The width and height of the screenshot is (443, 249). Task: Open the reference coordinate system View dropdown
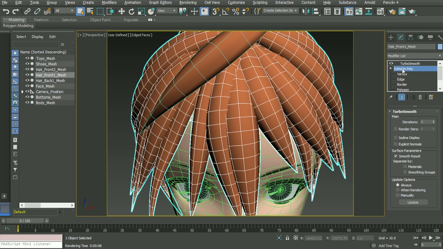[x=167, y=11]
